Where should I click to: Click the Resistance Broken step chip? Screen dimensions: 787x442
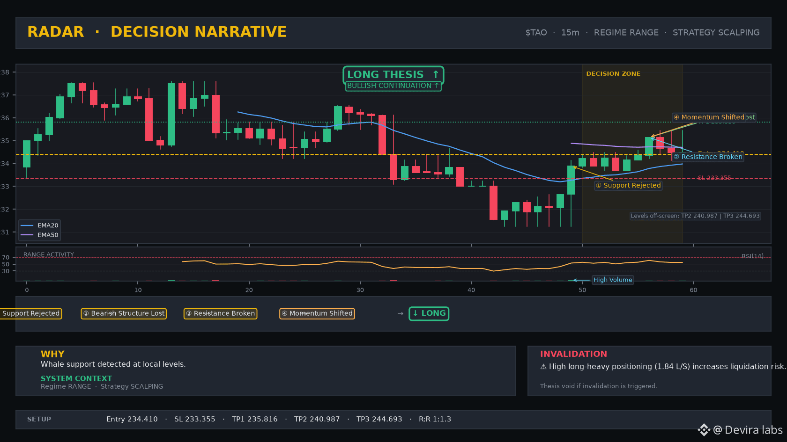pos(220,313)
